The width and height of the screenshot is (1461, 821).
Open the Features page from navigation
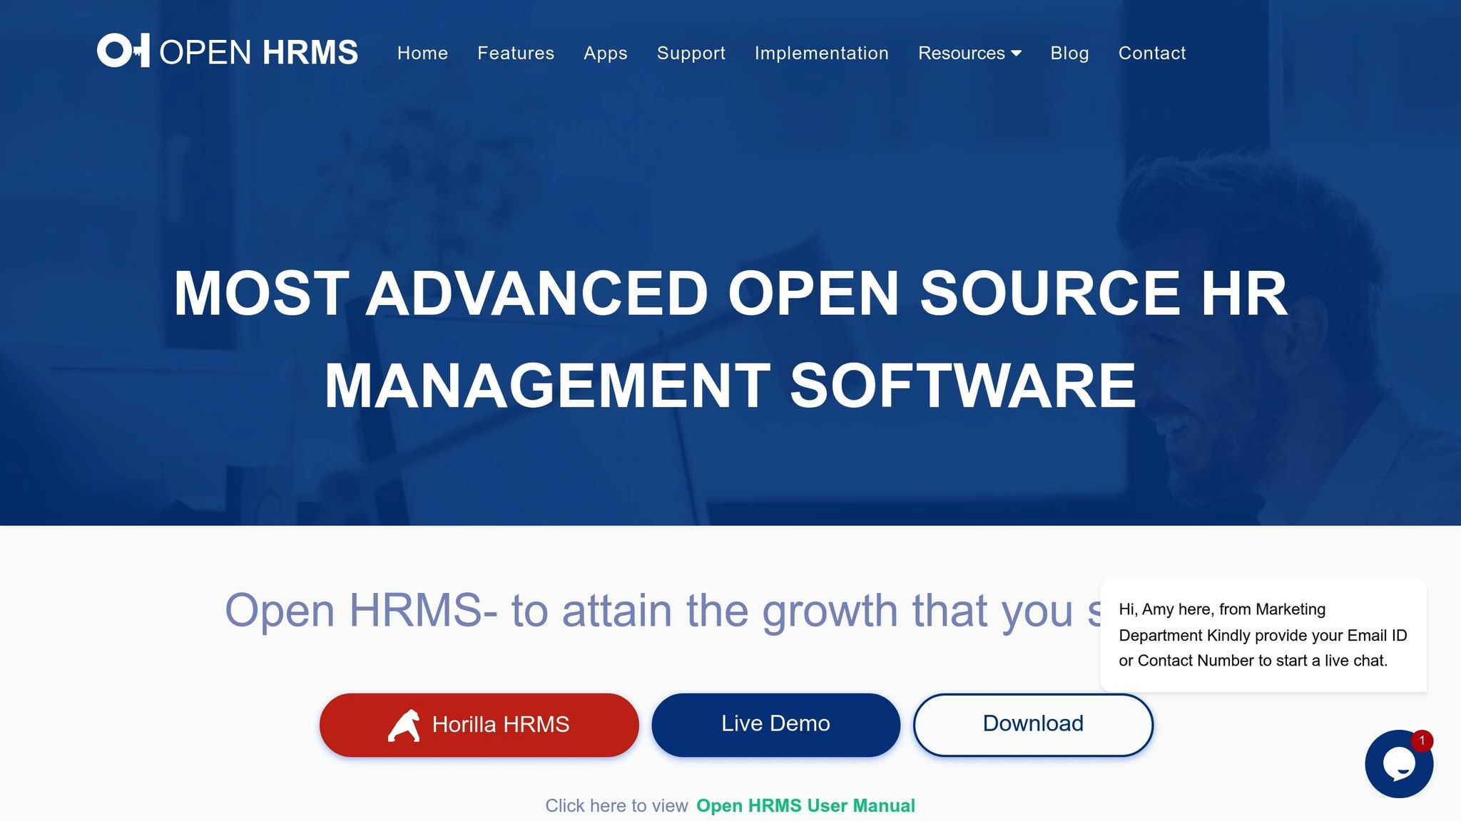point(515,53)
